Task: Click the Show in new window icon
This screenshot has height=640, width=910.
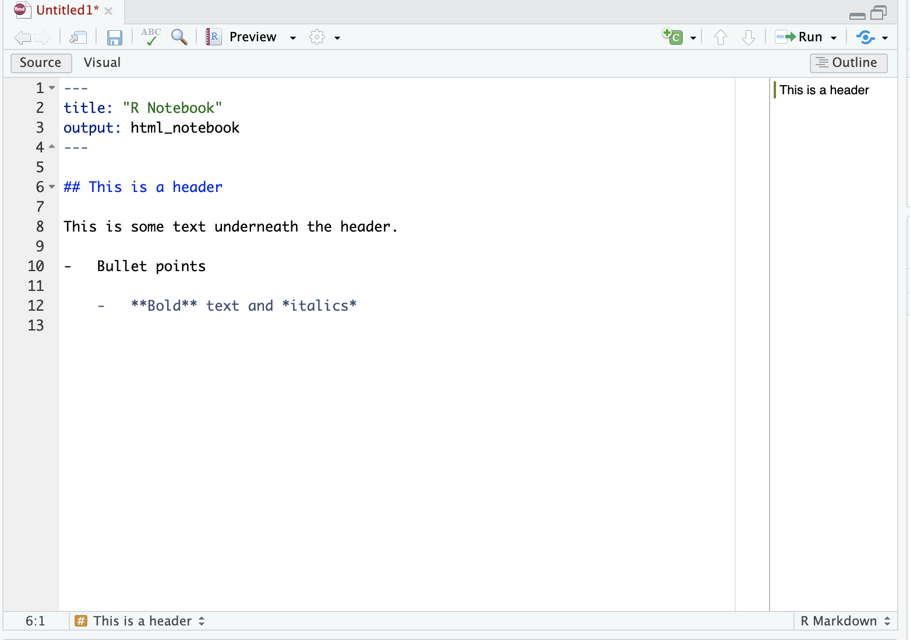Action: (x=78, y=38)
